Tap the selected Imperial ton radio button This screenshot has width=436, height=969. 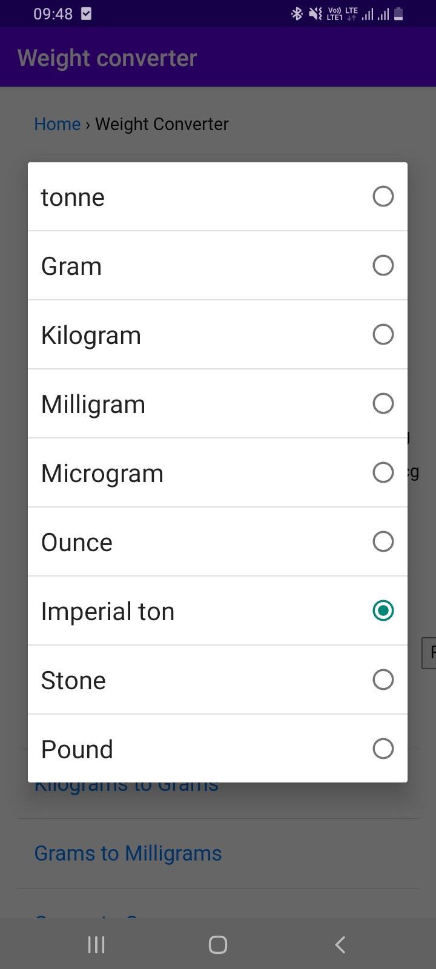pyautogui.click(x=383, y=610)
